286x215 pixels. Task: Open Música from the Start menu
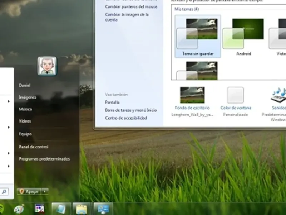click(x=25, y=109)
